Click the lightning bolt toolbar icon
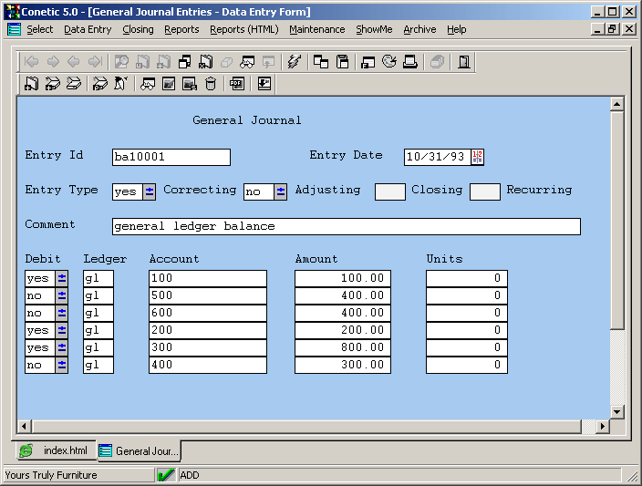The width and height of the screenshot is (642, 486). tap(293, 62)
